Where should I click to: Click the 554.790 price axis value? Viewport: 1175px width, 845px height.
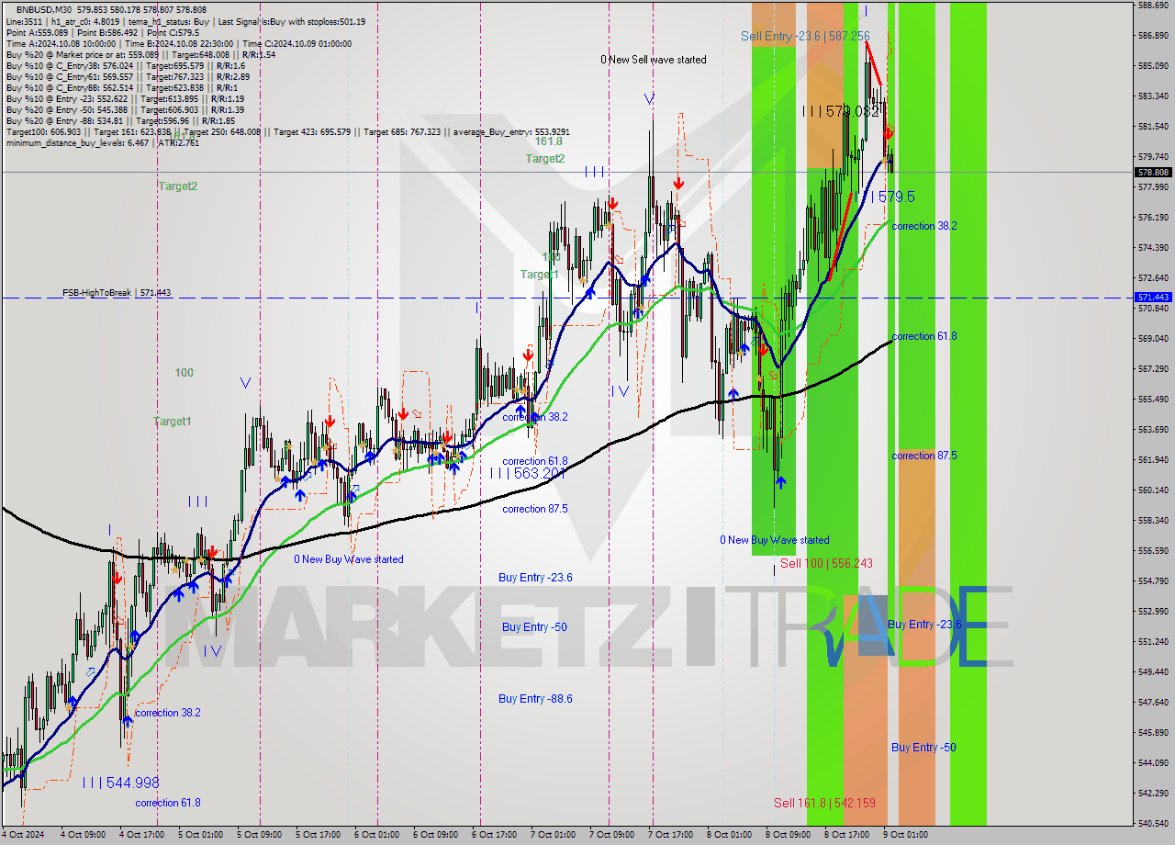(1153, 580)
